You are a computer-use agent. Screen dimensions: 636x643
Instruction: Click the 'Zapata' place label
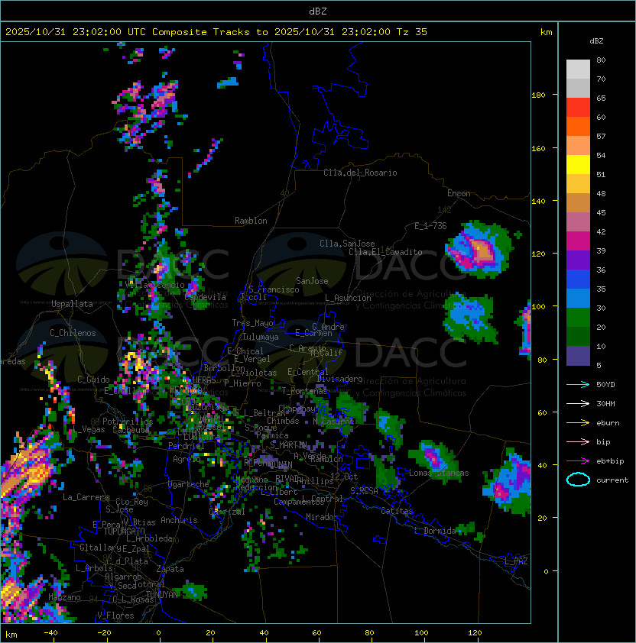(170, 569)
